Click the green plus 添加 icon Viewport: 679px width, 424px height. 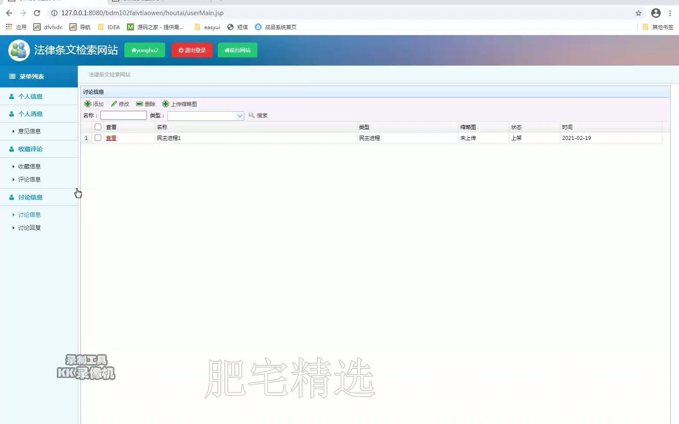click(88, 104)
